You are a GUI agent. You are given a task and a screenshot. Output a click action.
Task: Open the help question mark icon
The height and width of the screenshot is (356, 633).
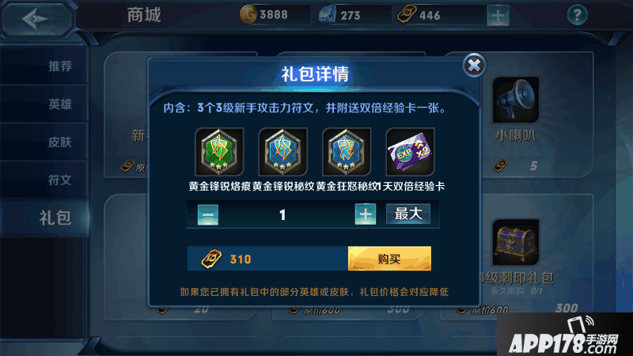tap(578, 15)
